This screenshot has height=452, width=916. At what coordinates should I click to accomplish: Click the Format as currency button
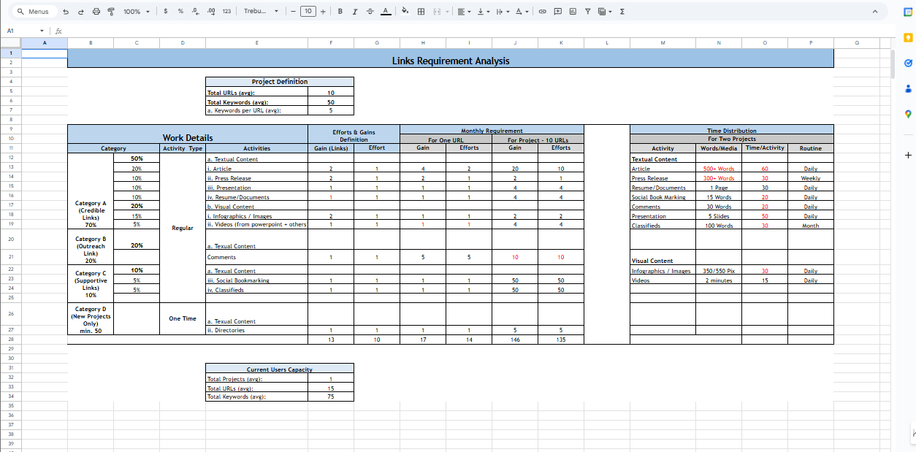click(166, 12)
